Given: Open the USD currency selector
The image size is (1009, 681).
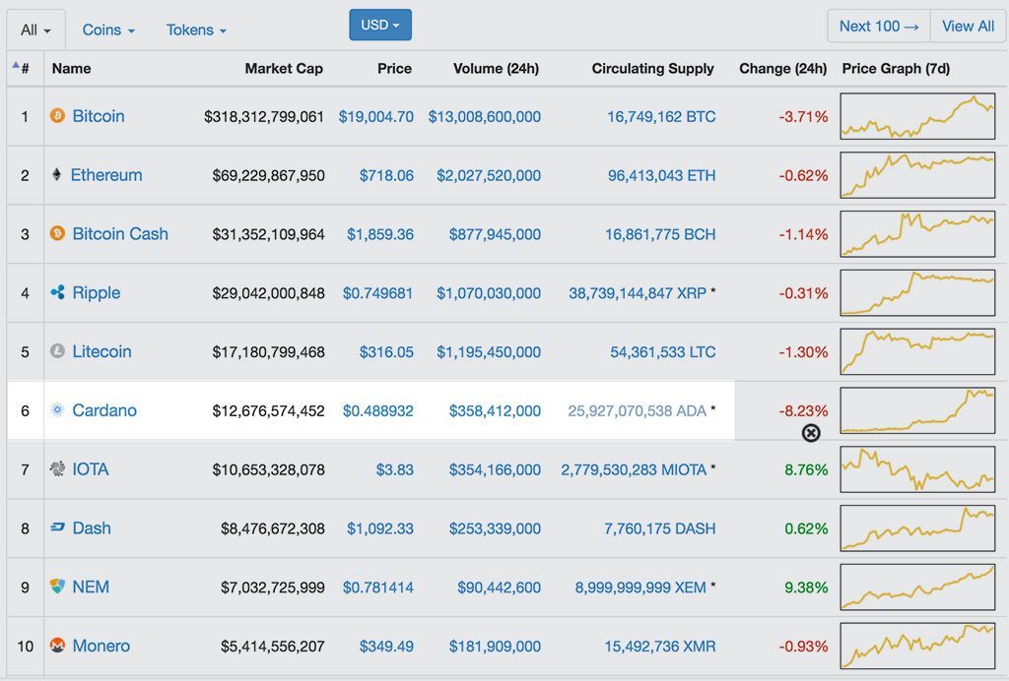Looking at the screenshot, I should [x=380, y=25].
